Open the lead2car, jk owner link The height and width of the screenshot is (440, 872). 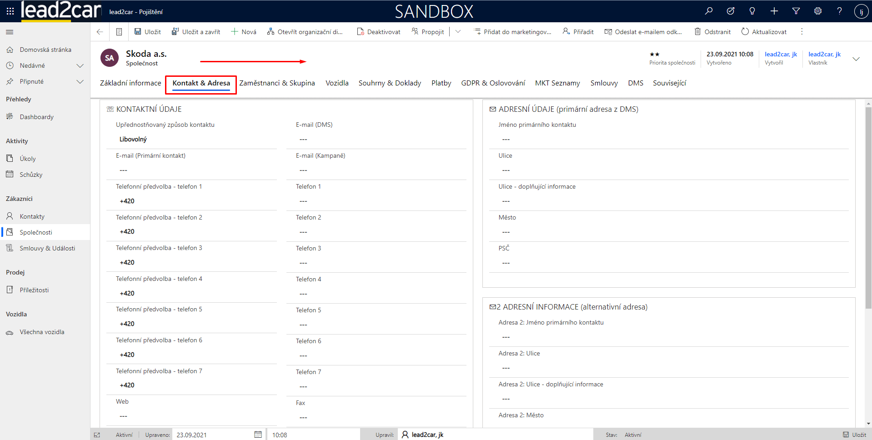point(824,54)
